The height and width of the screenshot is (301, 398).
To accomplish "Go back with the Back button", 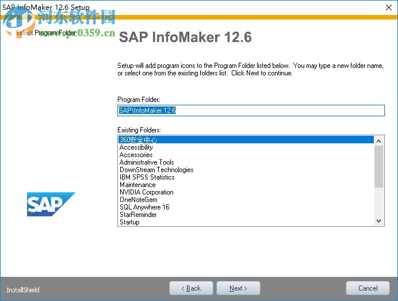I will point(191,288).
